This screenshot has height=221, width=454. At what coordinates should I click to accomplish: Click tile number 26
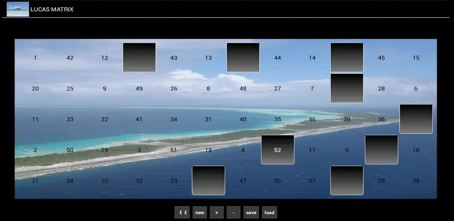tap(174, 88)
